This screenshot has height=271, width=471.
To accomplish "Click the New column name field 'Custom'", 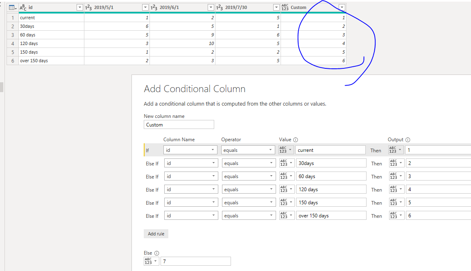I will (179, 124).
